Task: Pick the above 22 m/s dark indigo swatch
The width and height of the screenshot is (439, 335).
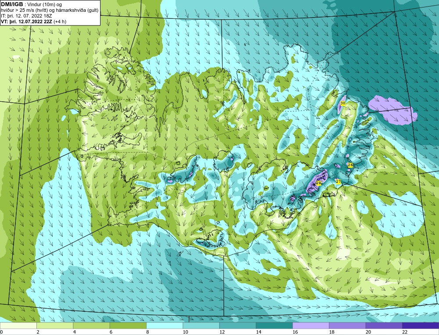Action: click(421, 325)
